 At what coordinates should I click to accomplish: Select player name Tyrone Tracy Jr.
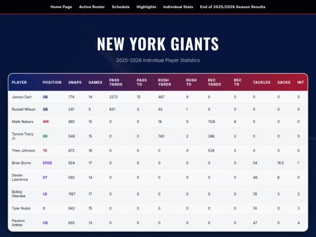22,136
